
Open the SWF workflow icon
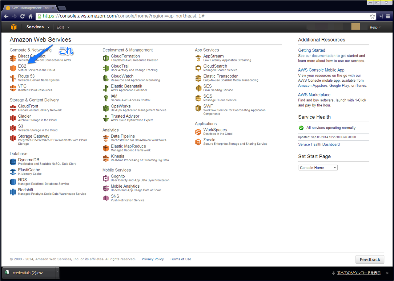point(198,108)
